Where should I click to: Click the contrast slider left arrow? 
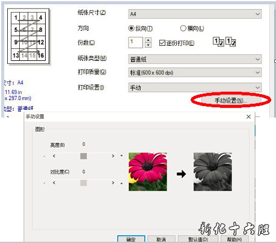(54, 183)
